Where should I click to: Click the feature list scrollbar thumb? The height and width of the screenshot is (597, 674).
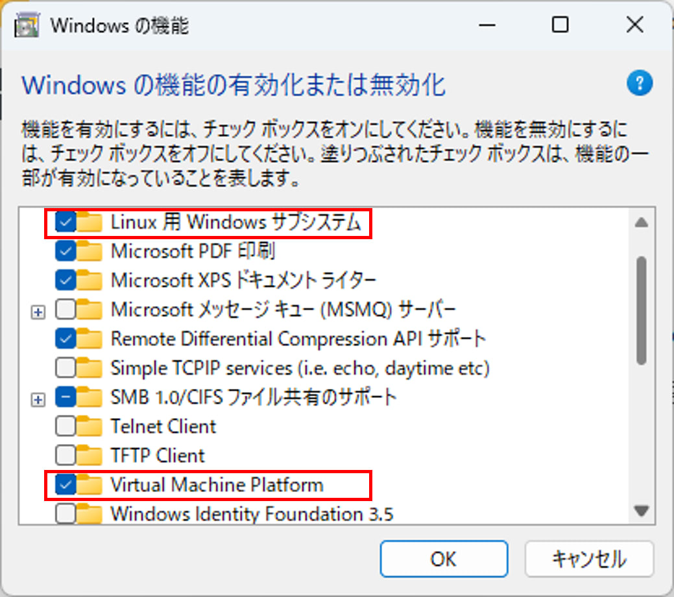pos(642,310)
